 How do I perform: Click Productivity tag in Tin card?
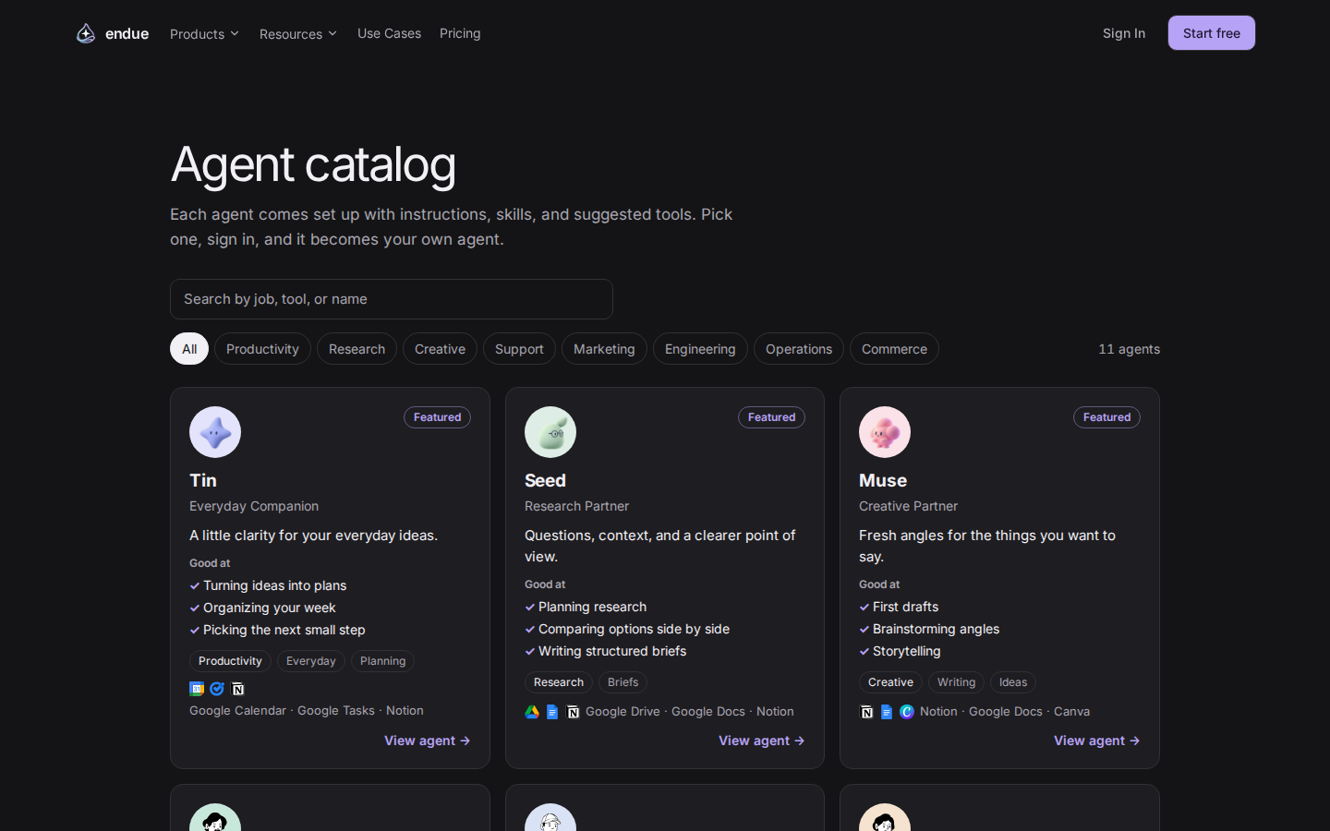pyautogui.click(x=230, y=661)
